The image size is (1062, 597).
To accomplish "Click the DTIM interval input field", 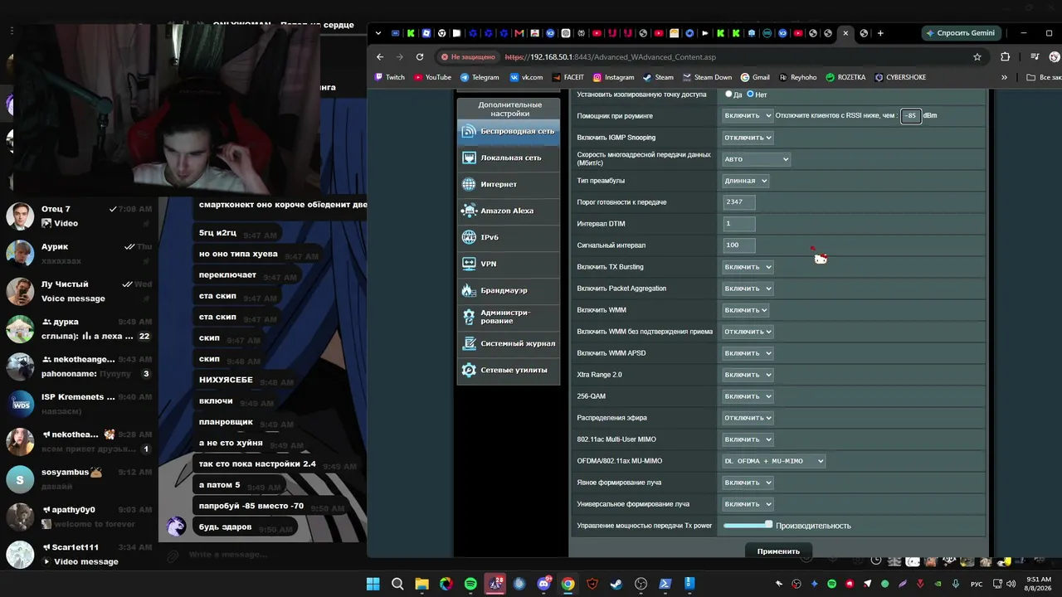I will (738, 224).
